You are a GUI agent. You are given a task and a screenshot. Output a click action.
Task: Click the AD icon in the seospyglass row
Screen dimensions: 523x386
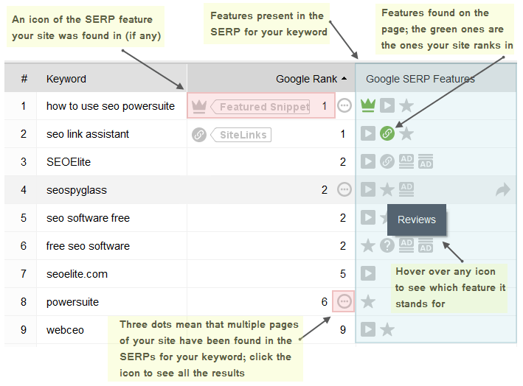pos(406,189)
